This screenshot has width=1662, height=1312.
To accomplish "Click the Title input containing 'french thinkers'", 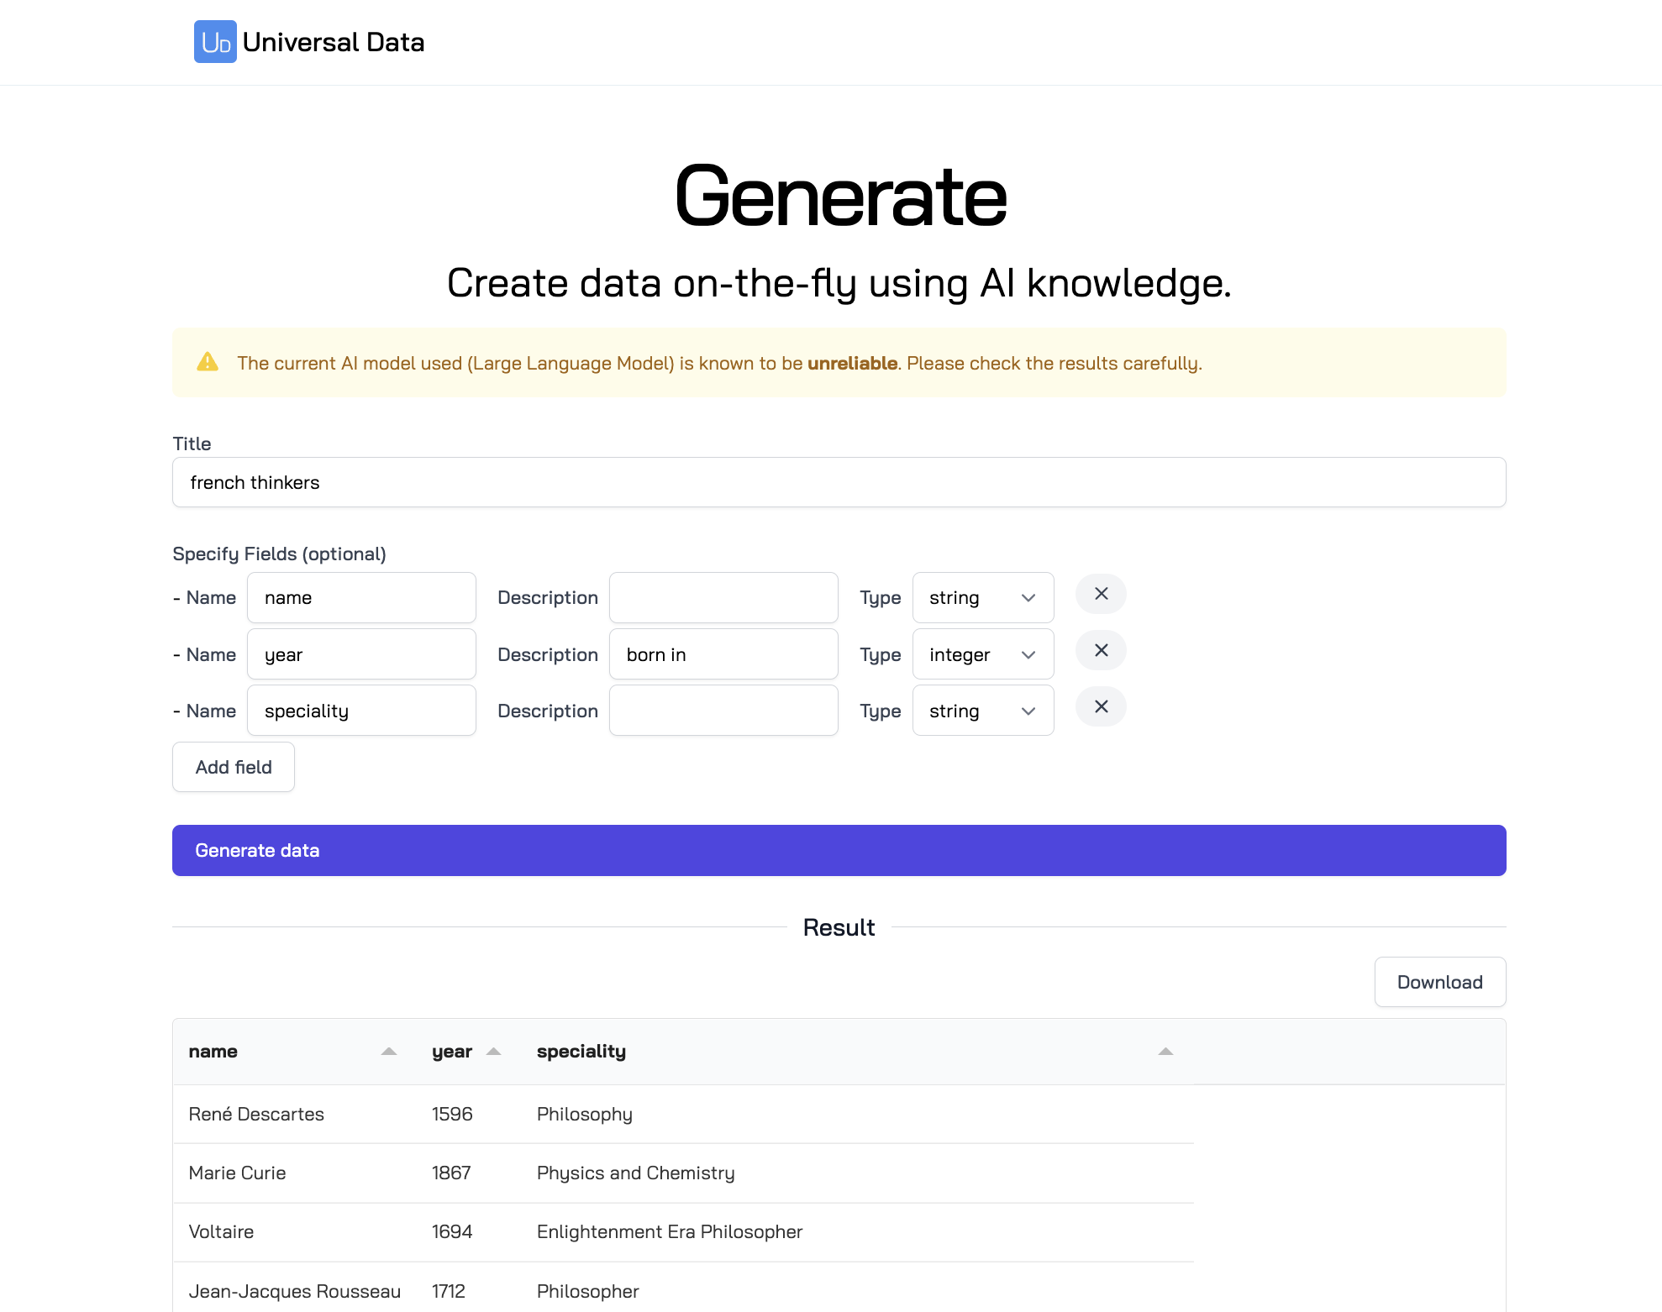I will click(839, 482).
